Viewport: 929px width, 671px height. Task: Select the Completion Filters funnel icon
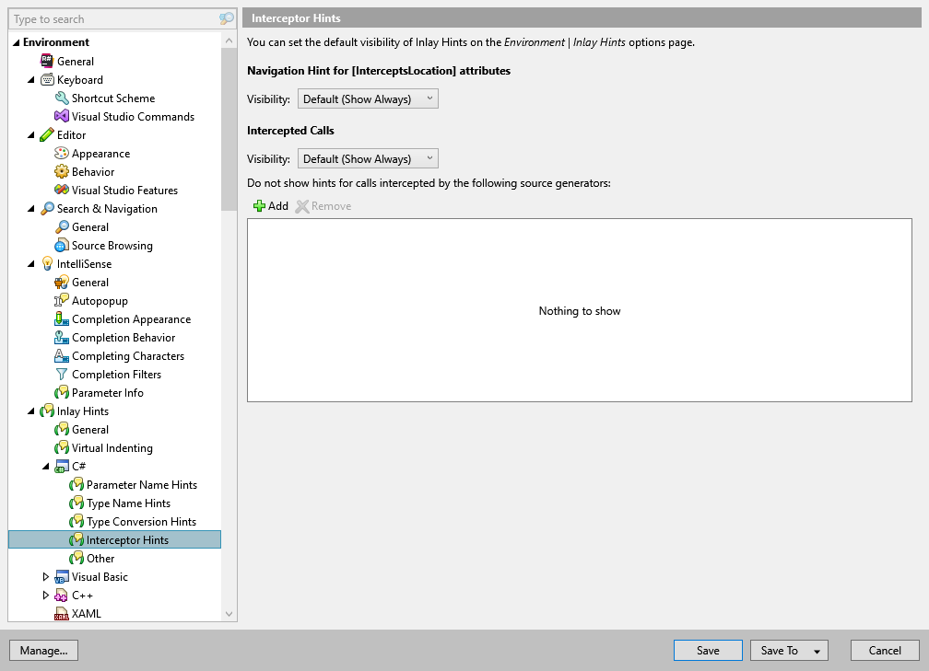point(62,374)
